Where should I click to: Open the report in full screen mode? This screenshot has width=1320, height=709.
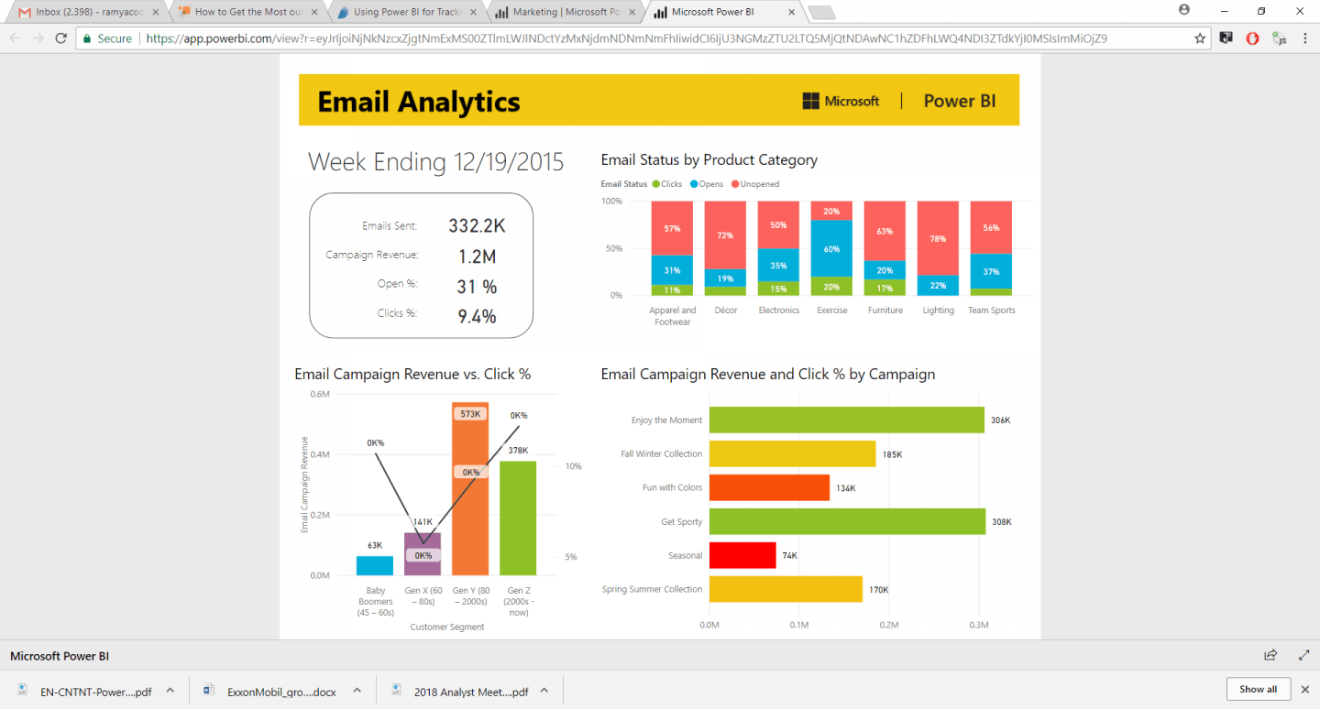(x=1303, y=655)
